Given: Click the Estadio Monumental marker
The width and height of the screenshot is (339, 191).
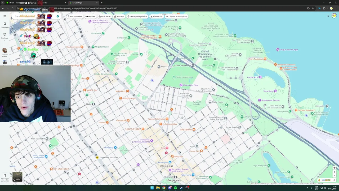Looking at the screenshot, I should [x=174, y=77].
